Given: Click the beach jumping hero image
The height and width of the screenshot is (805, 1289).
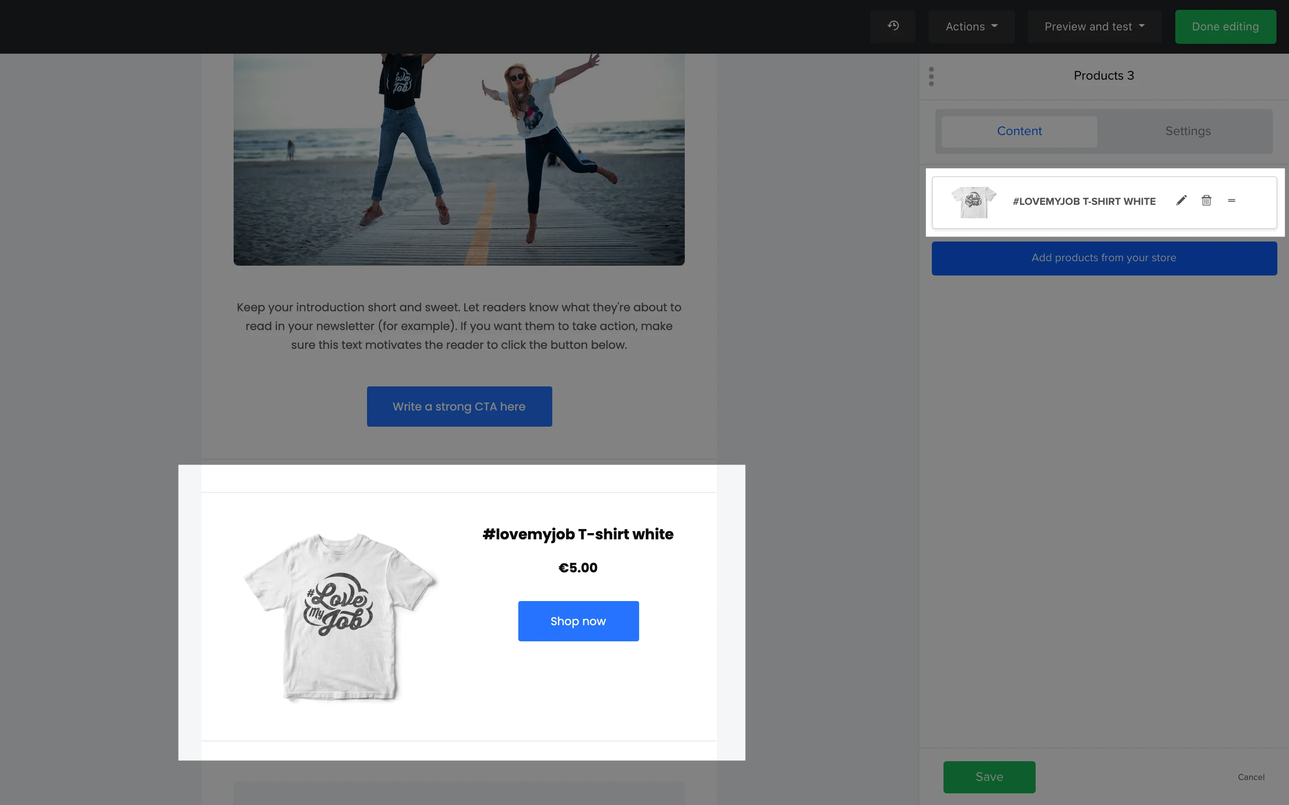Looking at the screenshot, I should tap(459, 159).
